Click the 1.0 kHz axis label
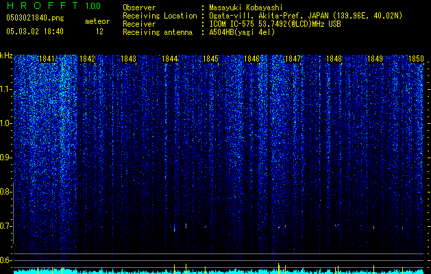Screen dimensions: 431x274 pos(5,123)
